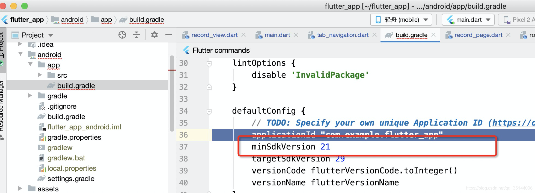Select flutter_app_android.iml file
This screenshot has height=193, width=535.
(84, 127)
